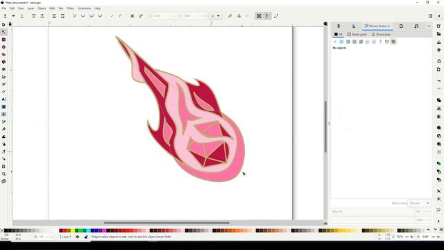The width and height of the screenshot is (444, 250).
Task: Select the Text tool
Action: pos(3,99)
